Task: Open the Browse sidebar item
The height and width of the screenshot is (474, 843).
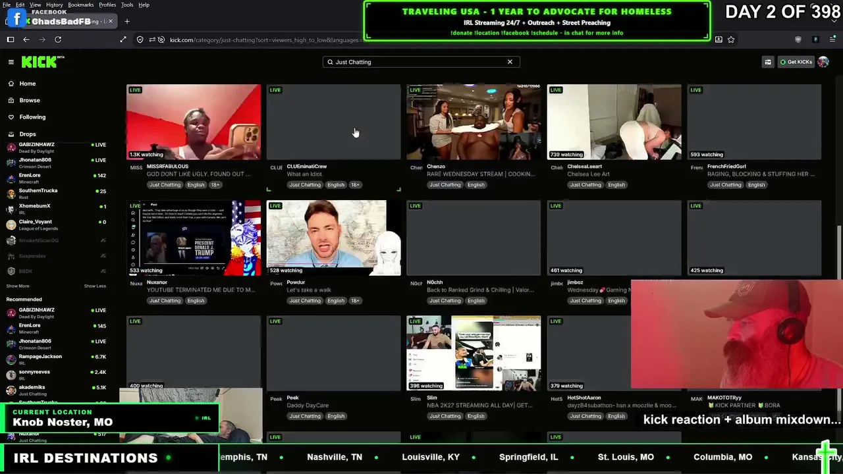Action: coord(30,100)
